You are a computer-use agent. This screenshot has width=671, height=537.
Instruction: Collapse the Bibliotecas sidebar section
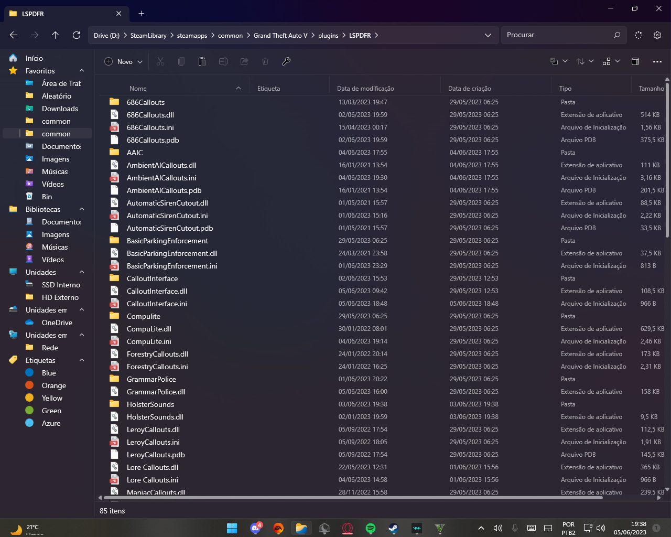[82, 209]
